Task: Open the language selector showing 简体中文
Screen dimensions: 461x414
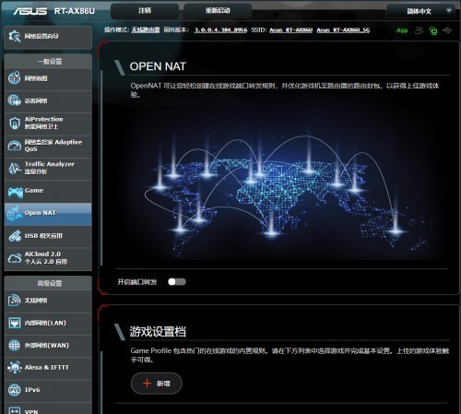Action: (420, 11)
